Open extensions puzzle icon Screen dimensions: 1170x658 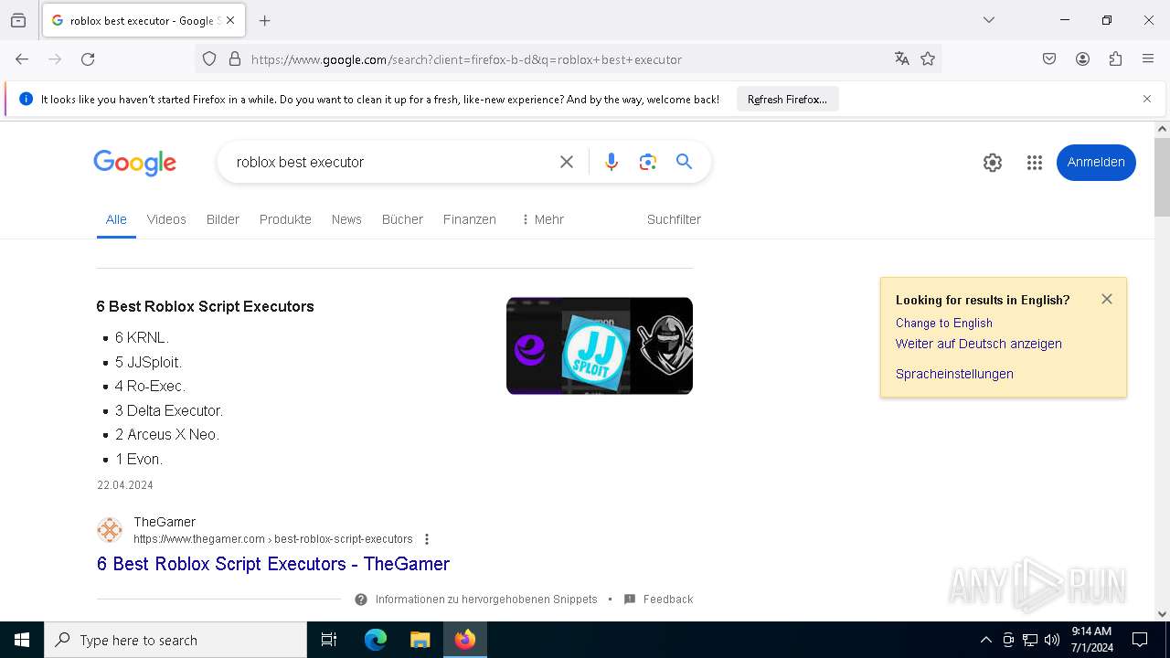pyautogui.click(x=1115, y=59)
